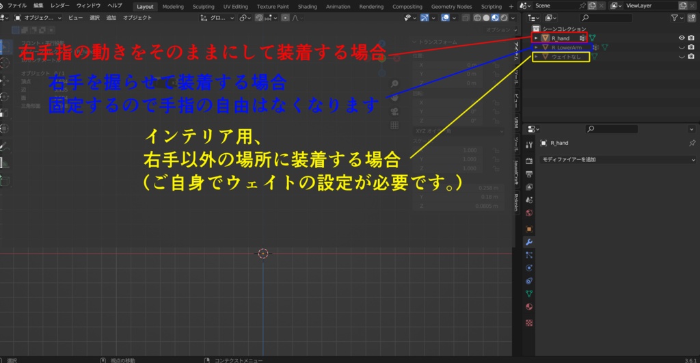The height and width of the screenshot is (363, 700).
Task: Open the モディファイアーを追加 dropdown
Action: point(618,159)
